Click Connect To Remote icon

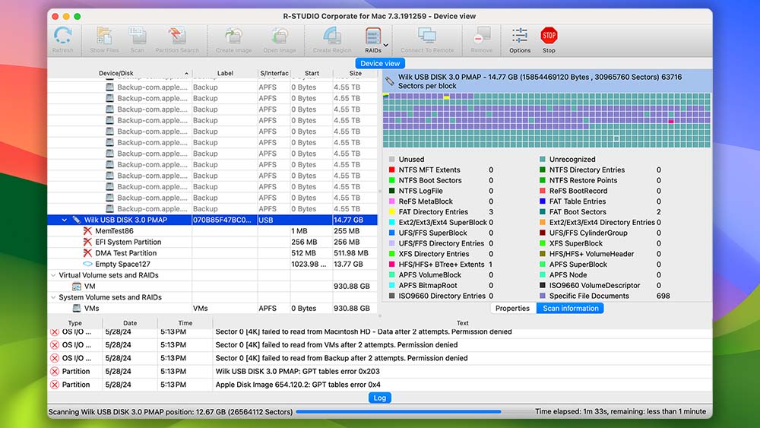coord(427,36)
